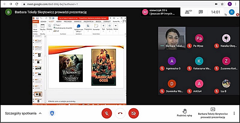Click the camera permission icon in address bar
Image resolution: width=240 pixels, height=123 pixels.
(216, 4)
